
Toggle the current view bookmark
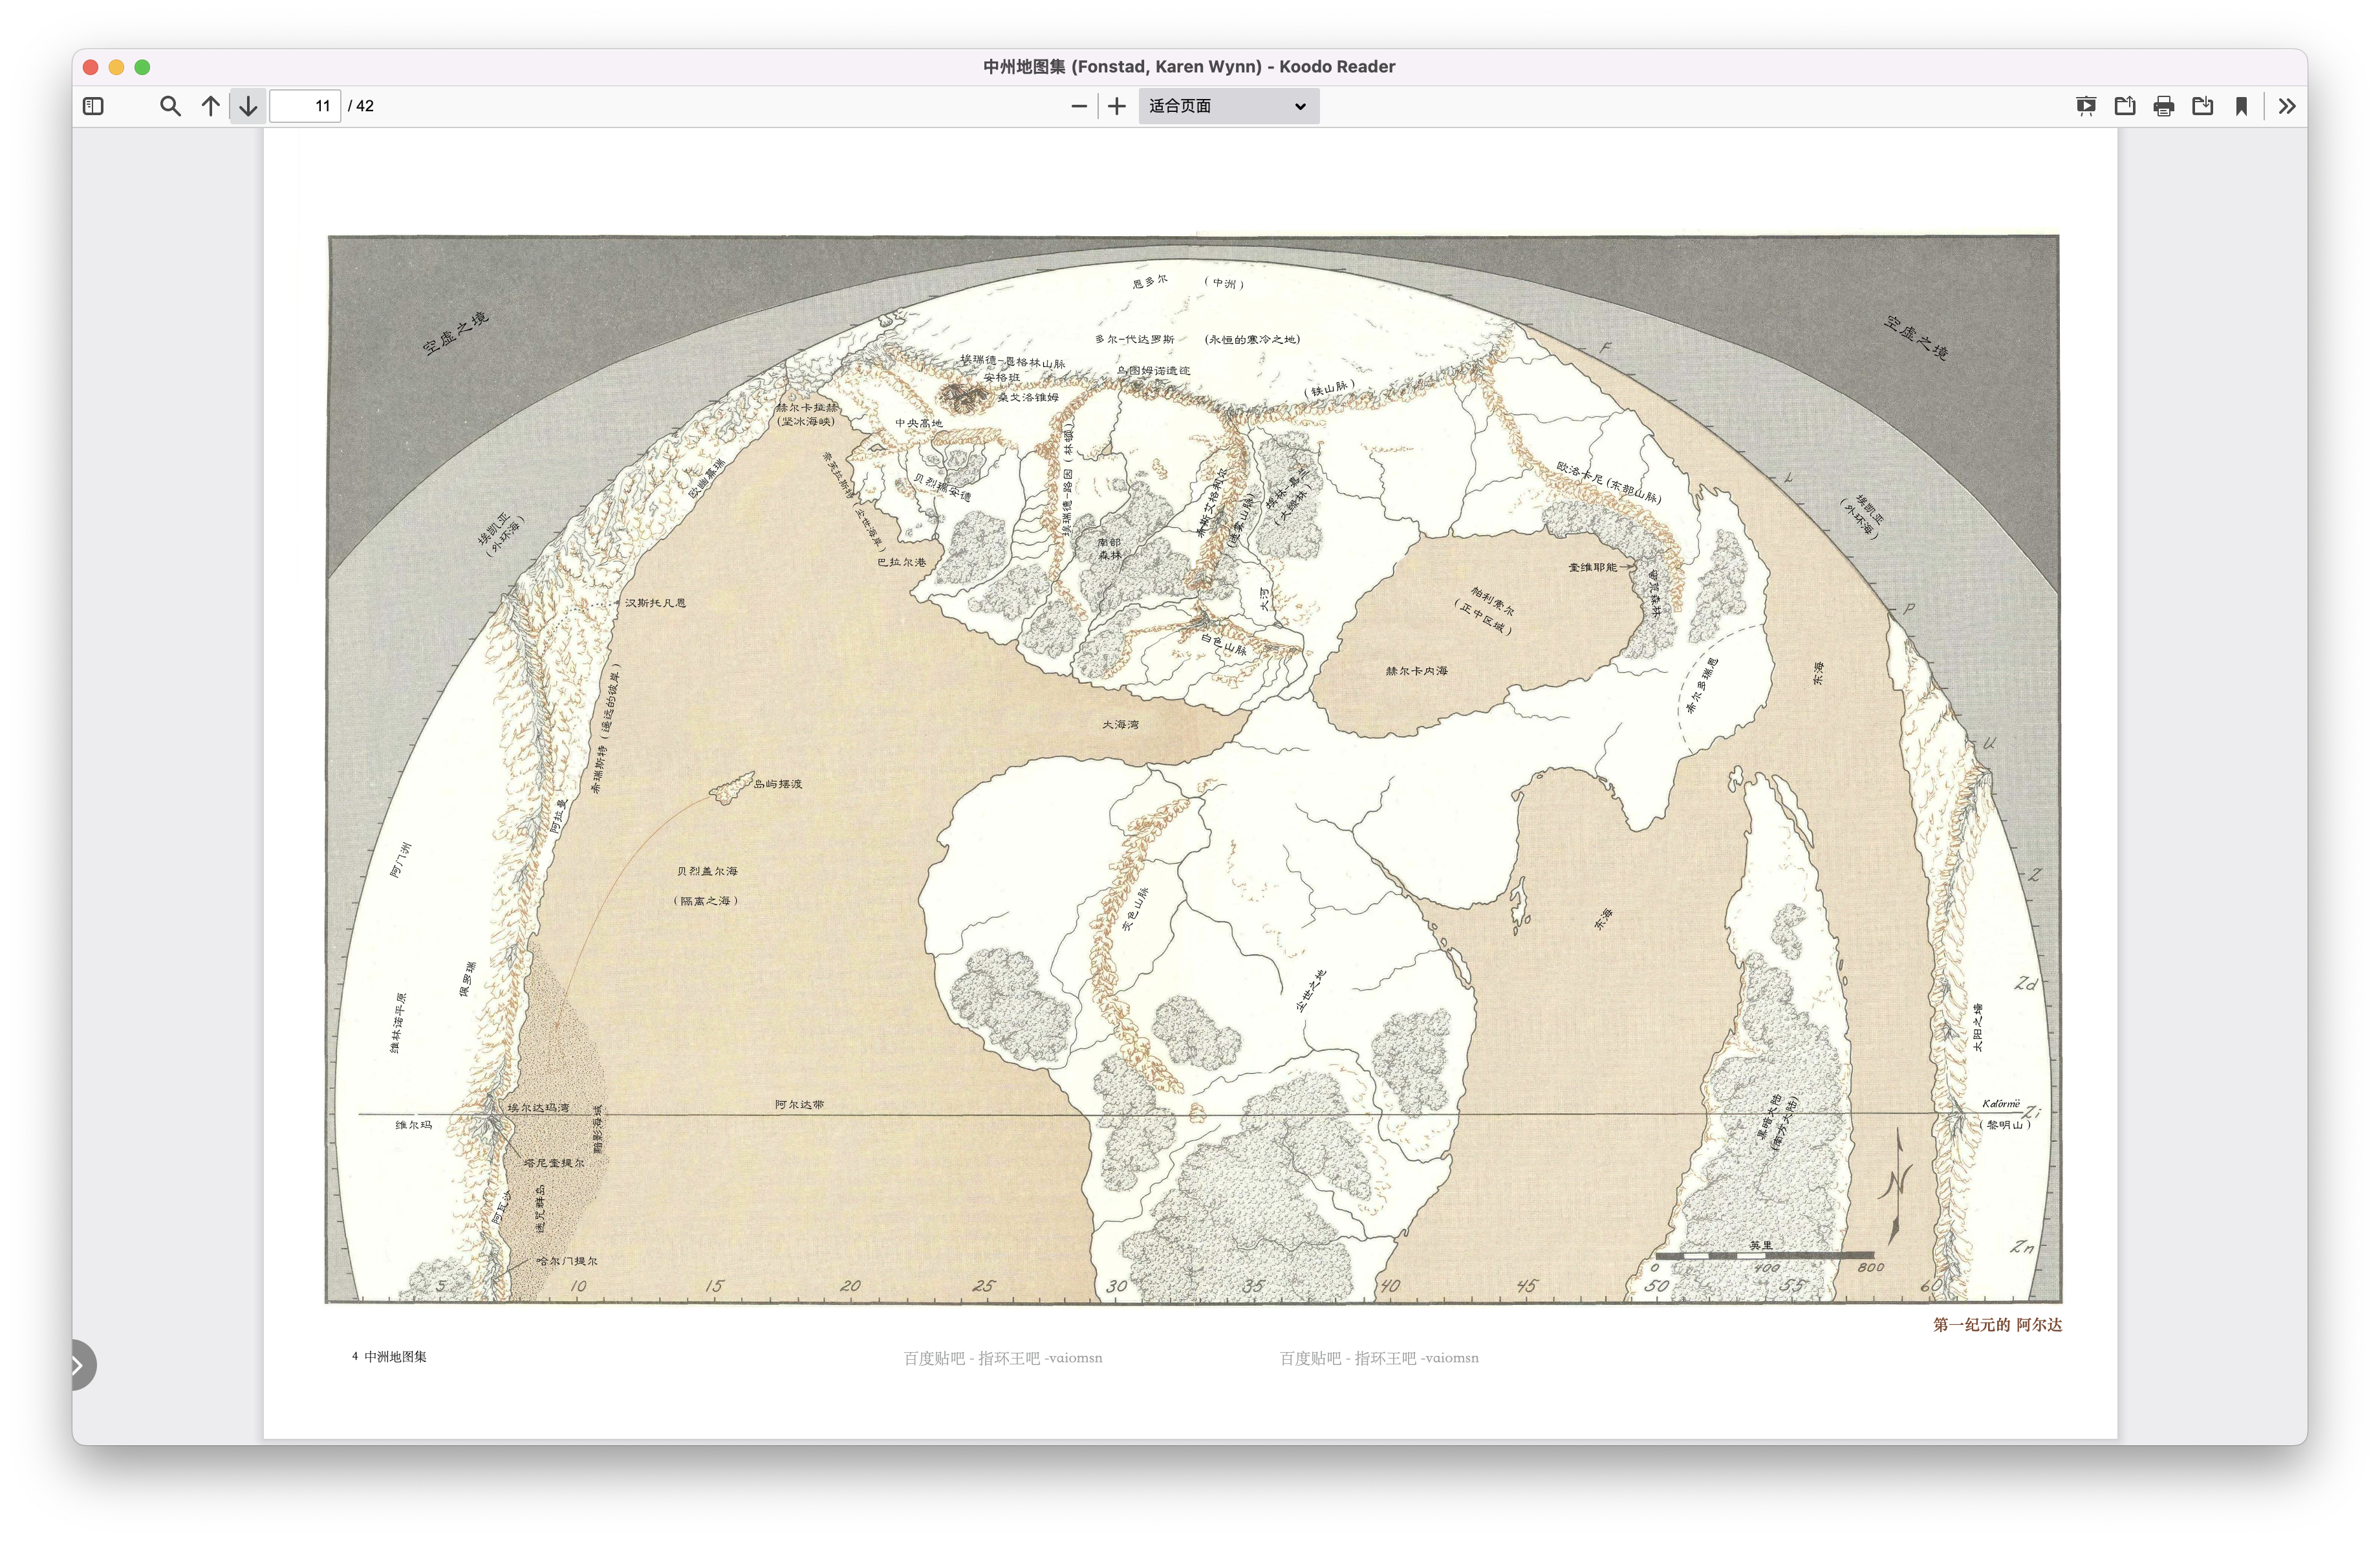(2242, 106)
